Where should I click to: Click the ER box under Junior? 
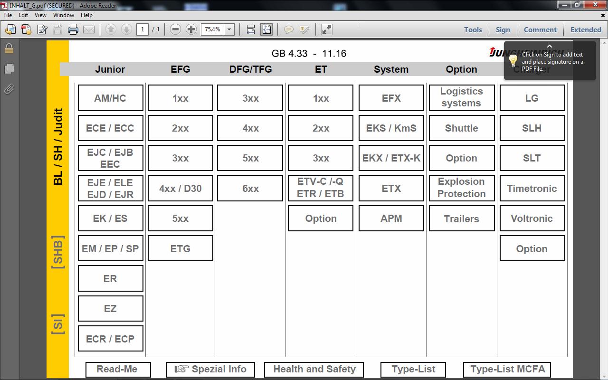110,278
